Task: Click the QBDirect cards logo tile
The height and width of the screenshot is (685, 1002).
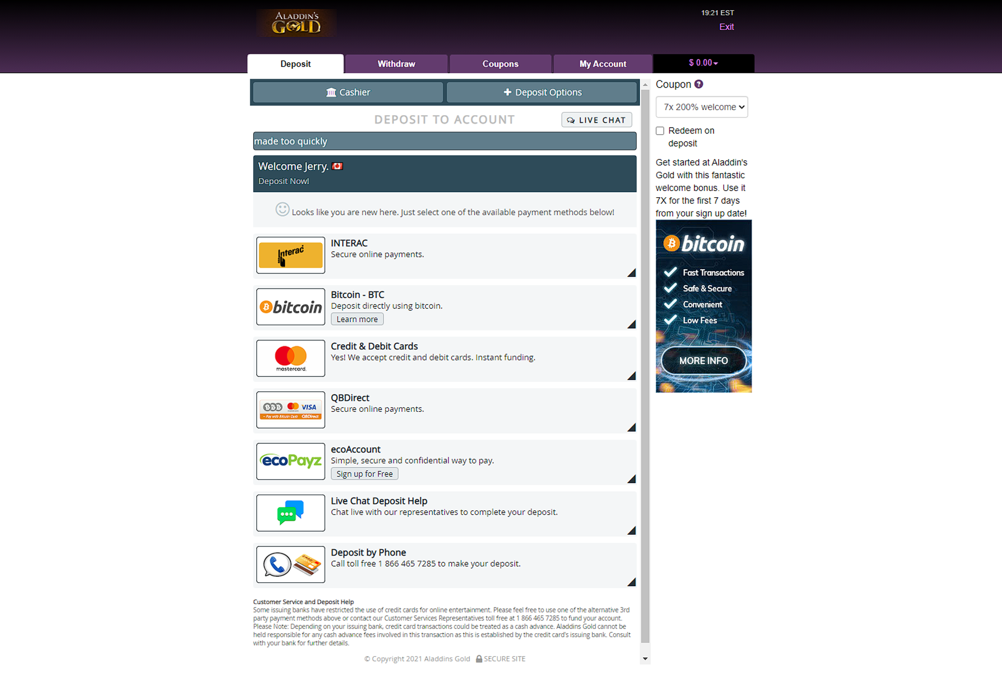Action: (x=290, y=410)
